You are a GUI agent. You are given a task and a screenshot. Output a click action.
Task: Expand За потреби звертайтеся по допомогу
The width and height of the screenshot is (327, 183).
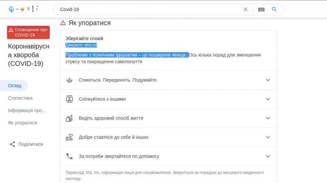coord(268,156)
